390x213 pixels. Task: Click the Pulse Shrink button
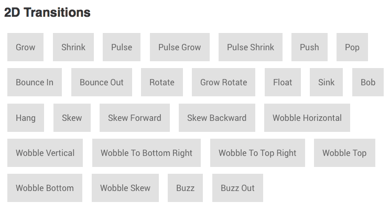[x=250, y=47]
